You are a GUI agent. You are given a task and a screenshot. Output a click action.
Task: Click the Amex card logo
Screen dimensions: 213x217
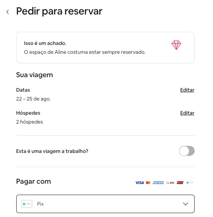(x=158, y=183)
